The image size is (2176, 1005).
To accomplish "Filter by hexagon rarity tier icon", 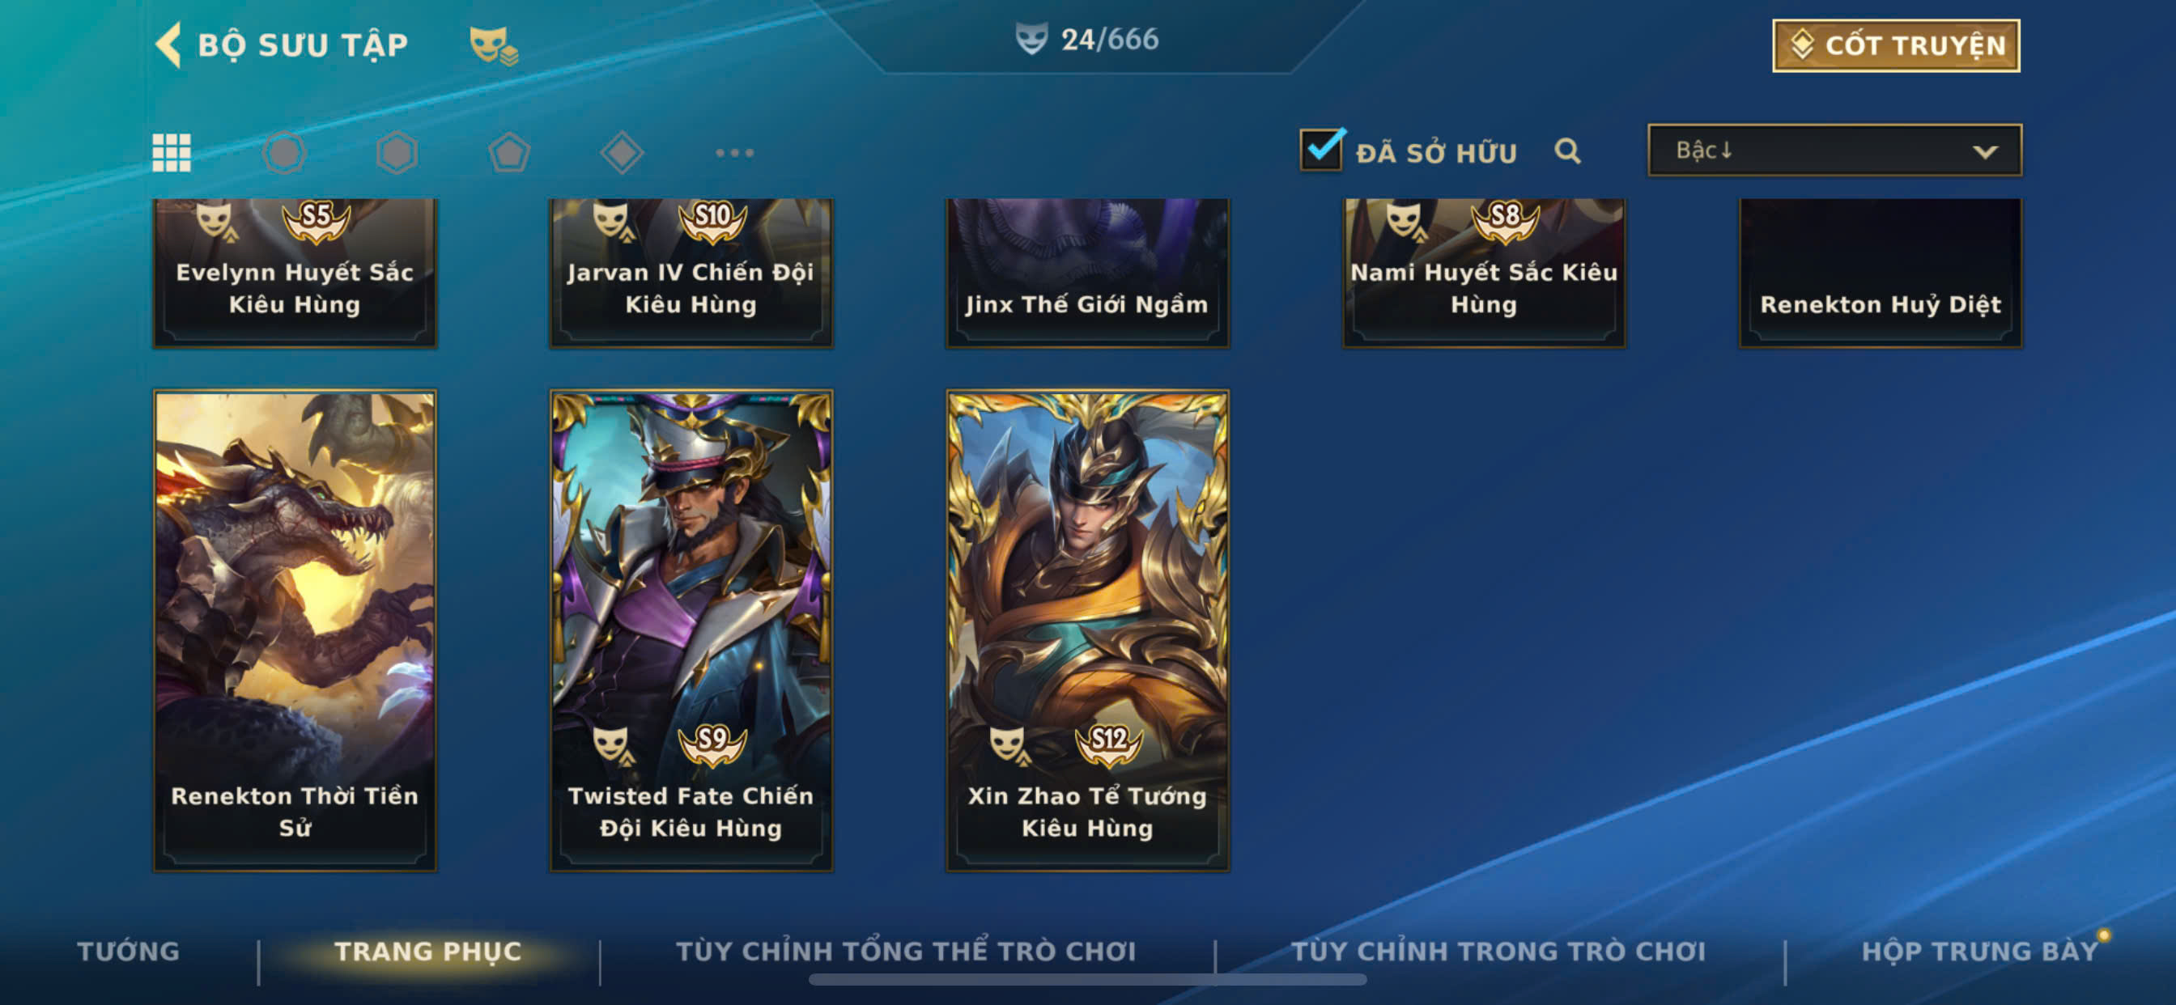I will [x=396, y=153].
